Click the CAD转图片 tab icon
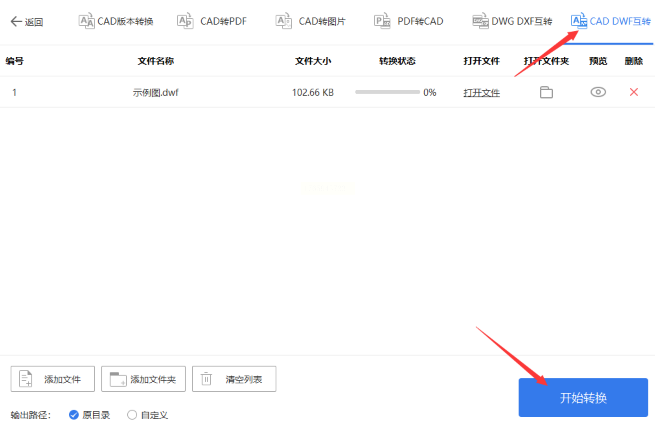655x428 pixels. click(x=283, y=21)
